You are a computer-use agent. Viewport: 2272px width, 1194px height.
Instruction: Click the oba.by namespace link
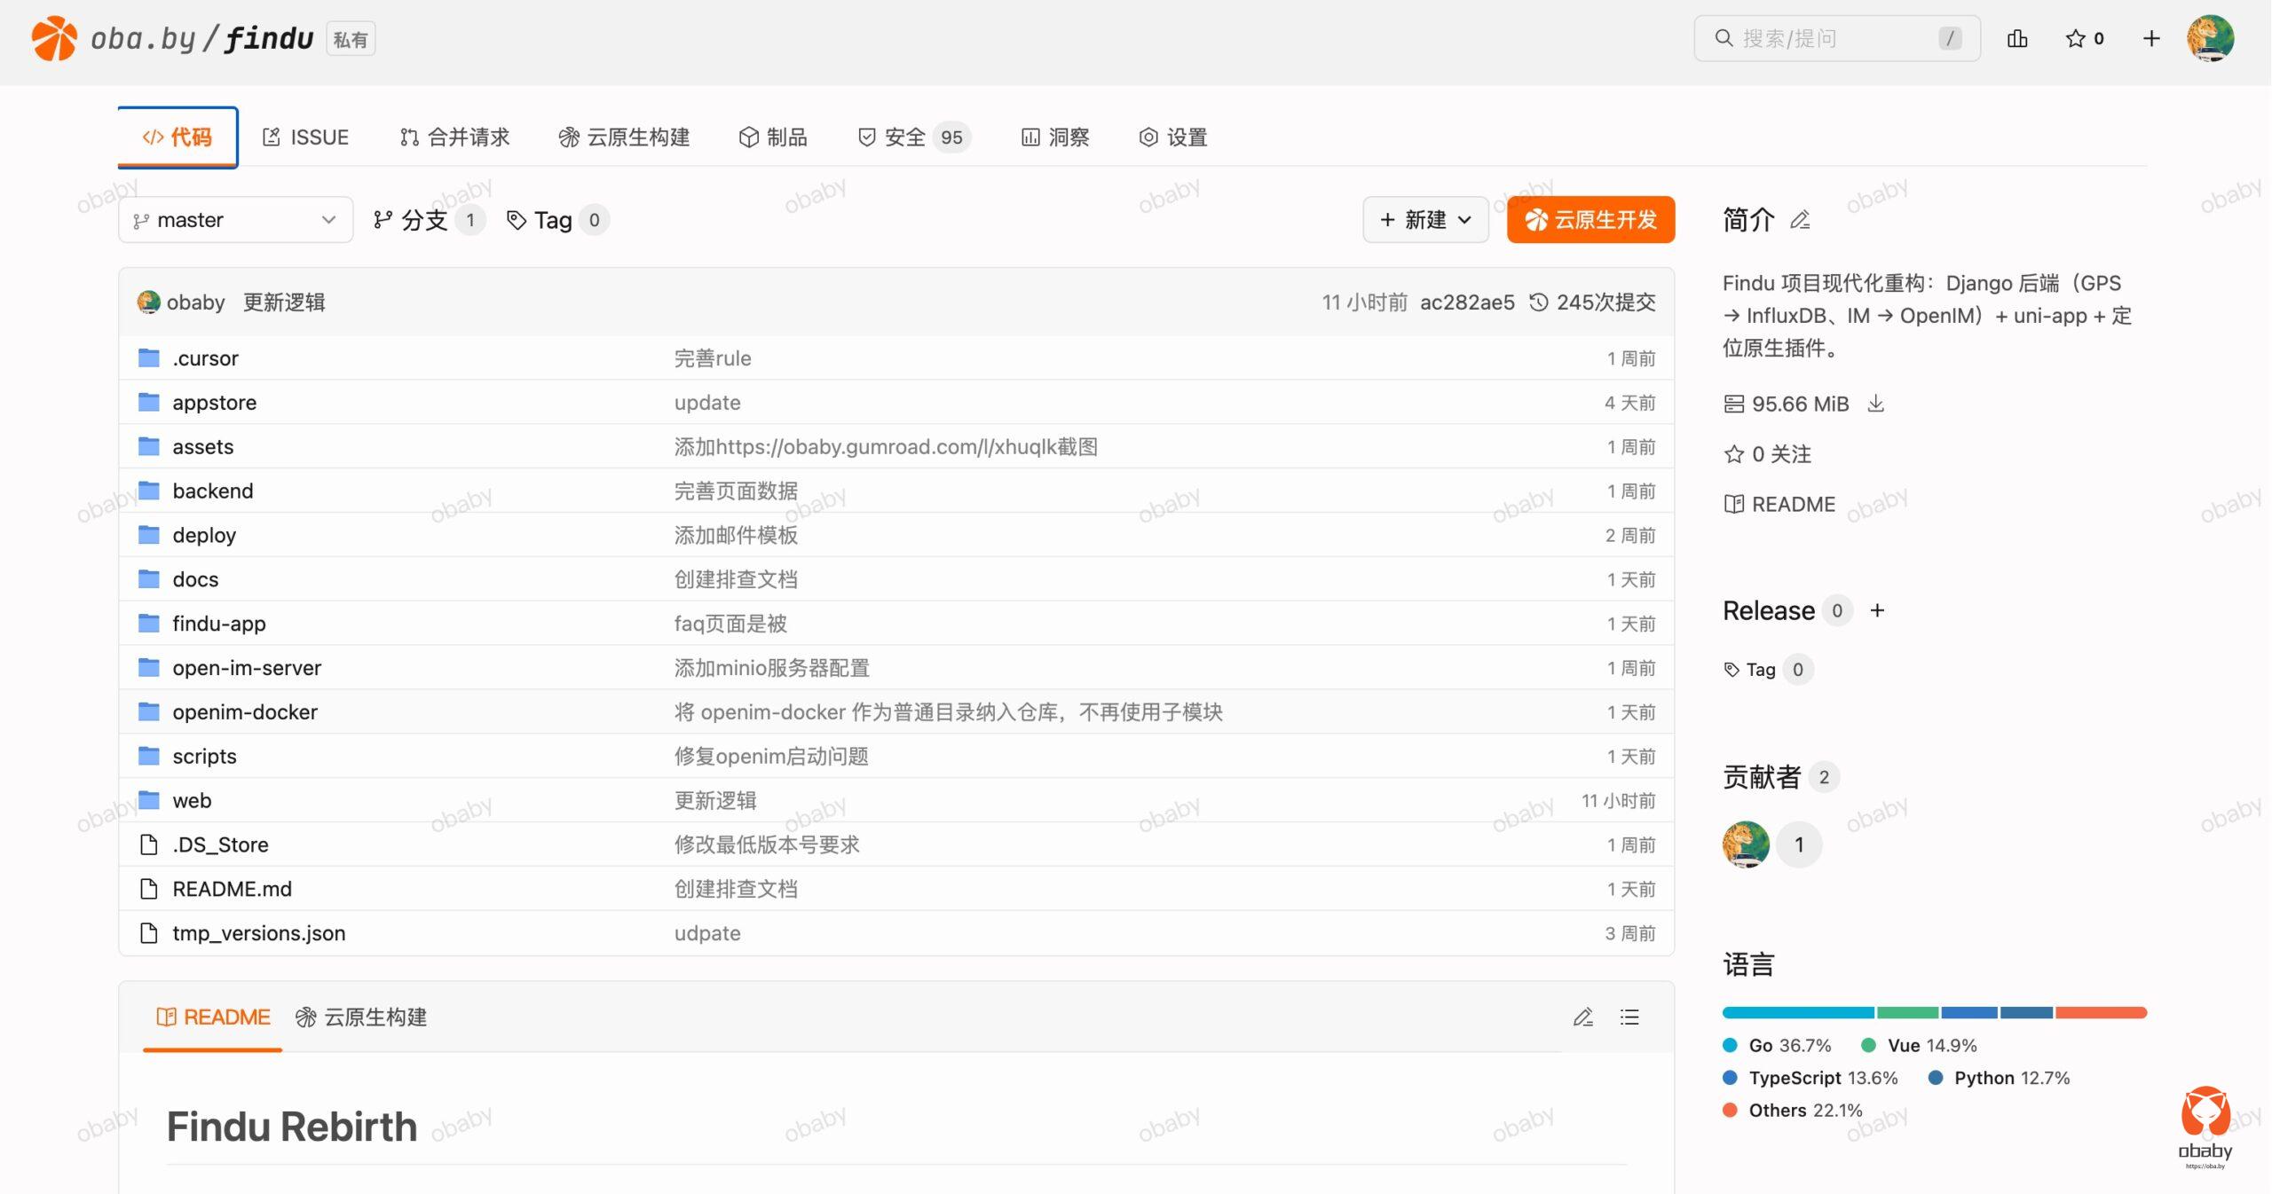[x=143, y=39]
